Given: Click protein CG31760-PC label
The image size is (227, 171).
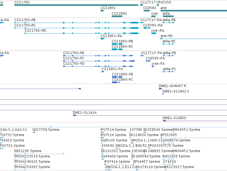Looking at the screenshot, I should [74, 58].
